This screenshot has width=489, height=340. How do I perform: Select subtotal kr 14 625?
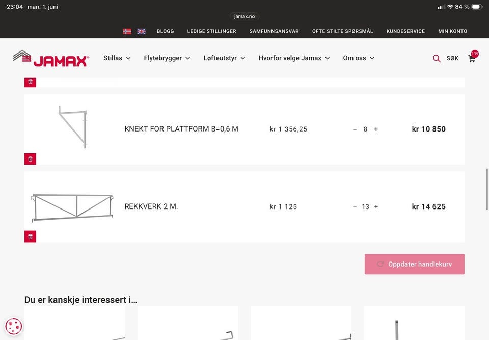point(428,206)
